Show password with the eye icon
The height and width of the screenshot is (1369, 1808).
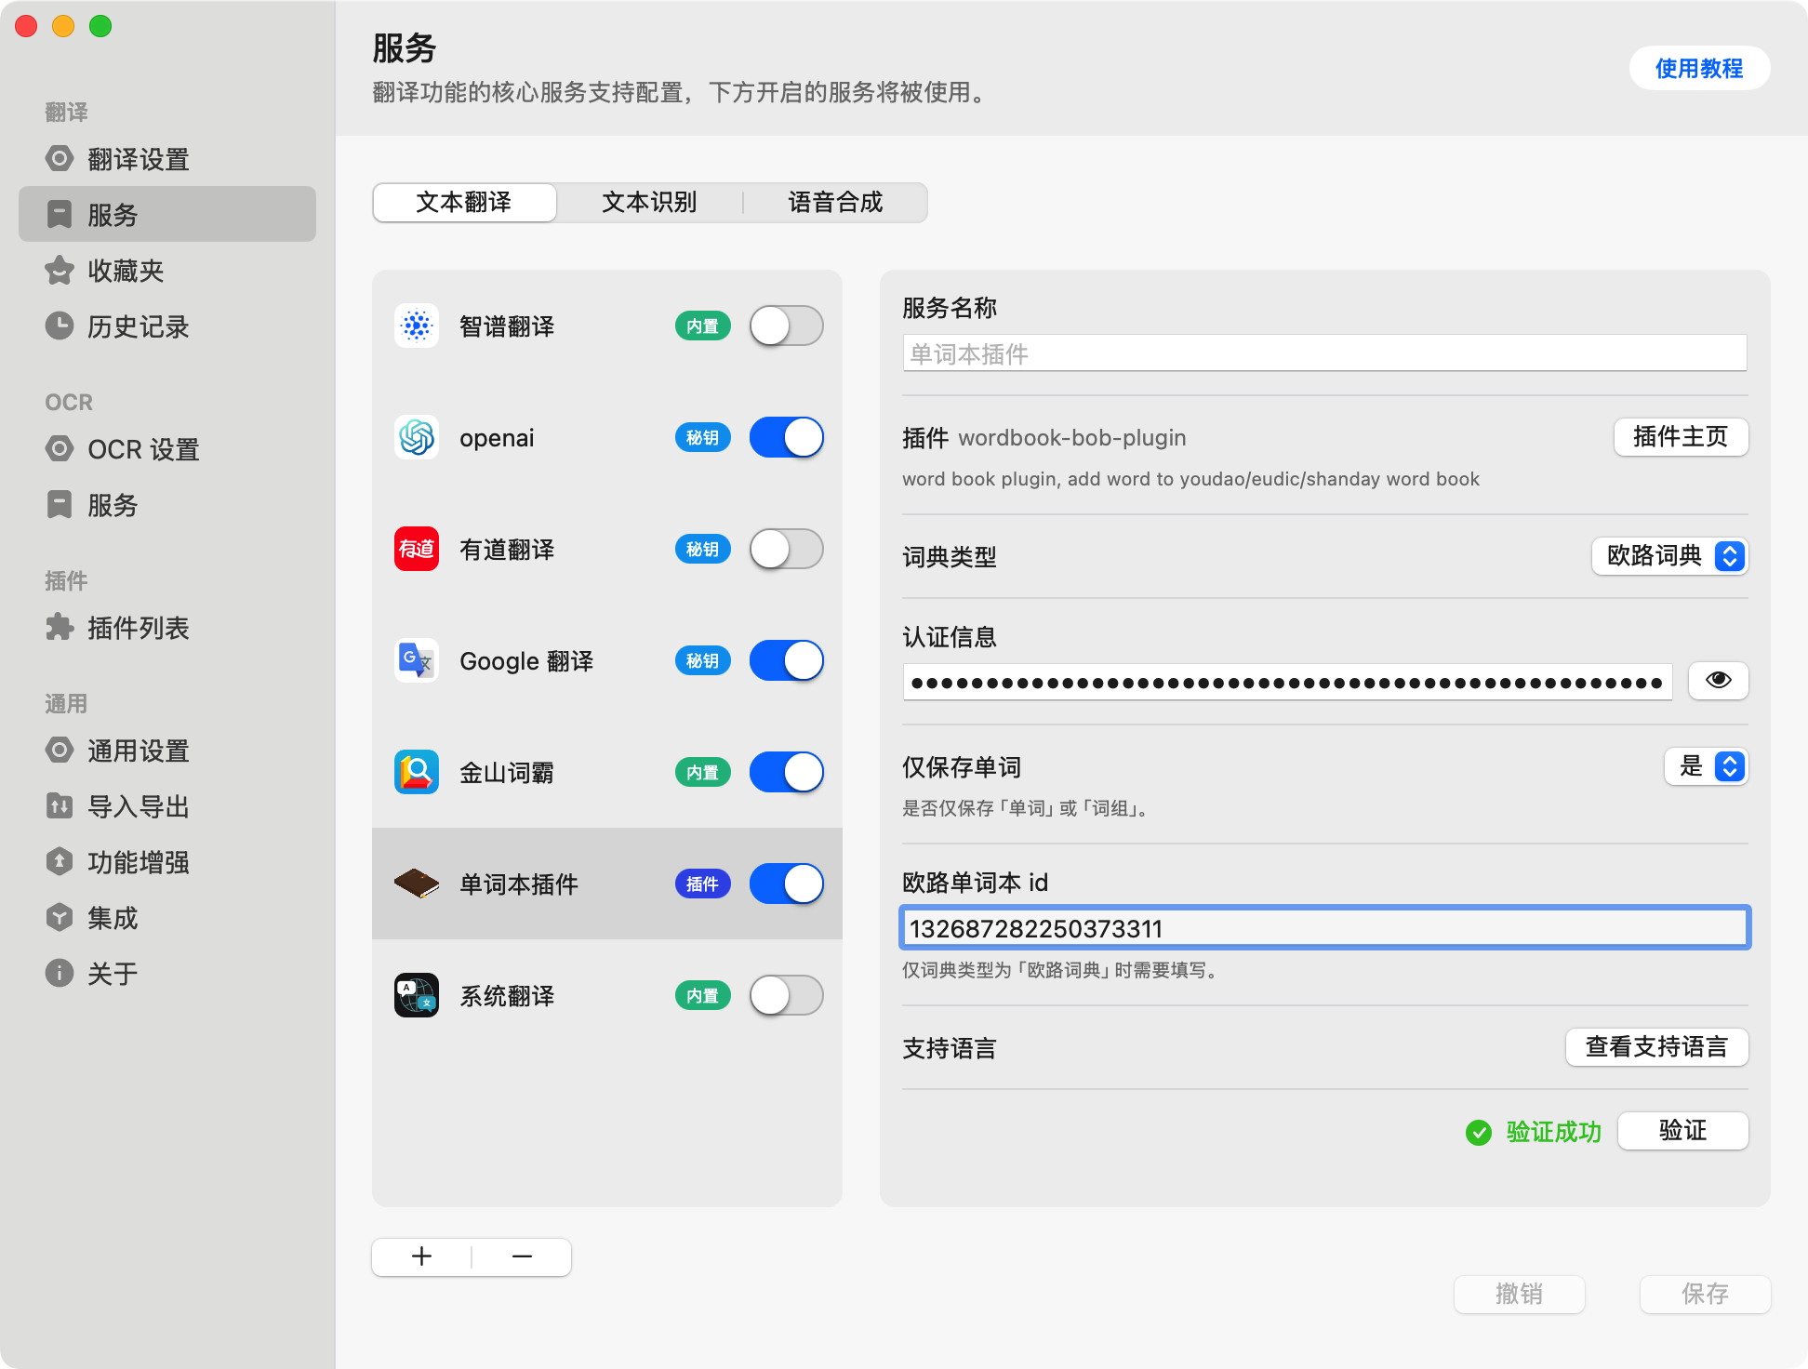pyautogui.click(x=1718, y=681)
